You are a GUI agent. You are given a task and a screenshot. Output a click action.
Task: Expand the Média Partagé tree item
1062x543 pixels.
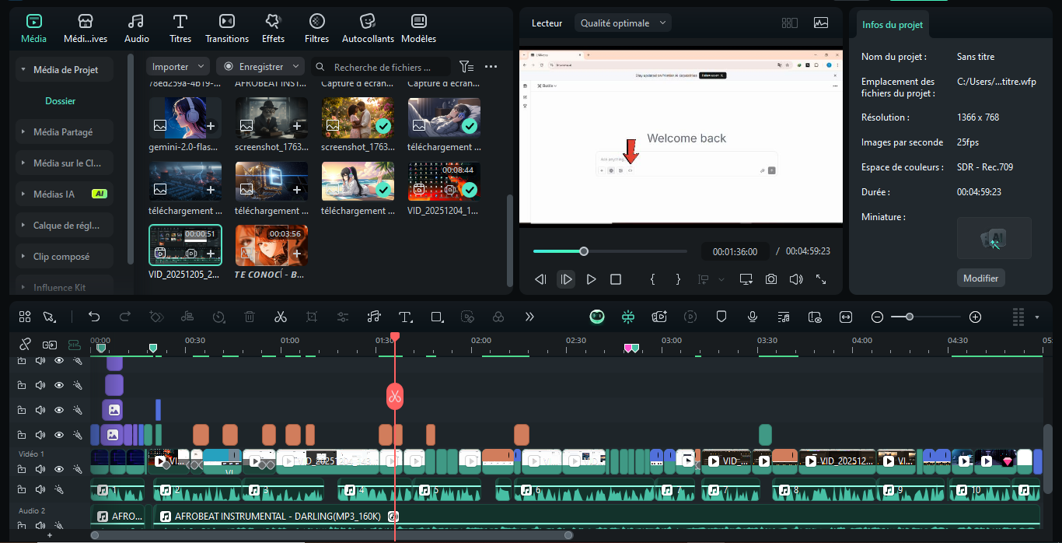[63, 132]
